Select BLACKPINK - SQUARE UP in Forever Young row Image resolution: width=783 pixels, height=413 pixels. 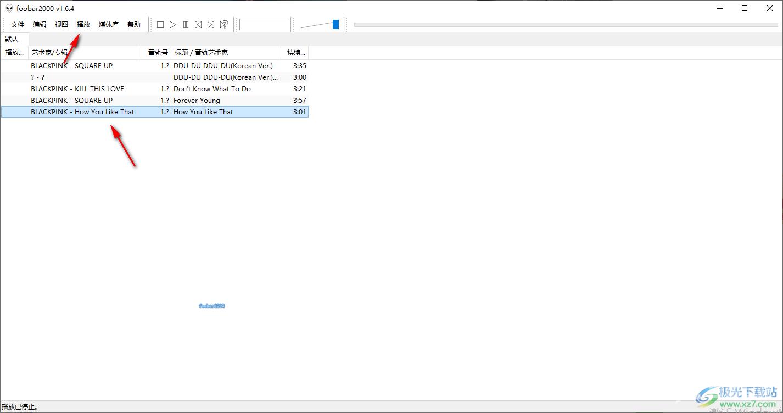coord(72,101)
